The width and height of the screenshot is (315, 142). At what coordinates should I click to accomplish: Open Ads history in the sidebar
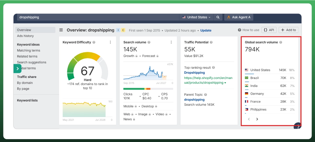click(x=25, y=36)
